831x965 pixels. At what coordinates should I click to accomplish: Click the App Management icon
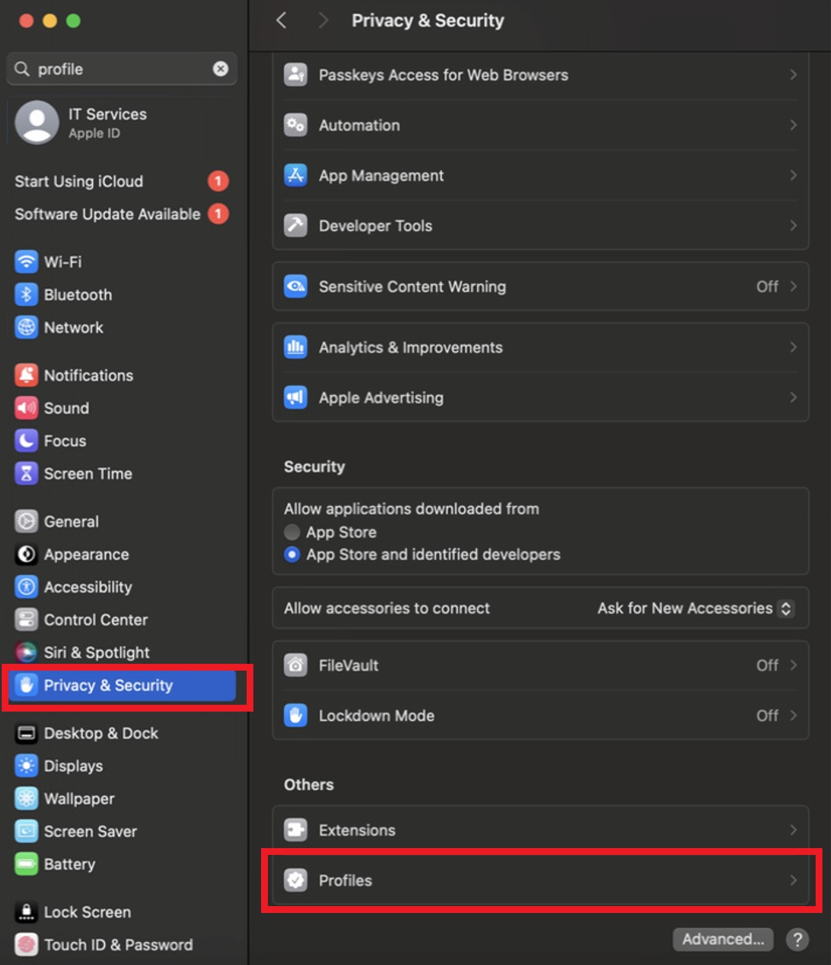295,176
